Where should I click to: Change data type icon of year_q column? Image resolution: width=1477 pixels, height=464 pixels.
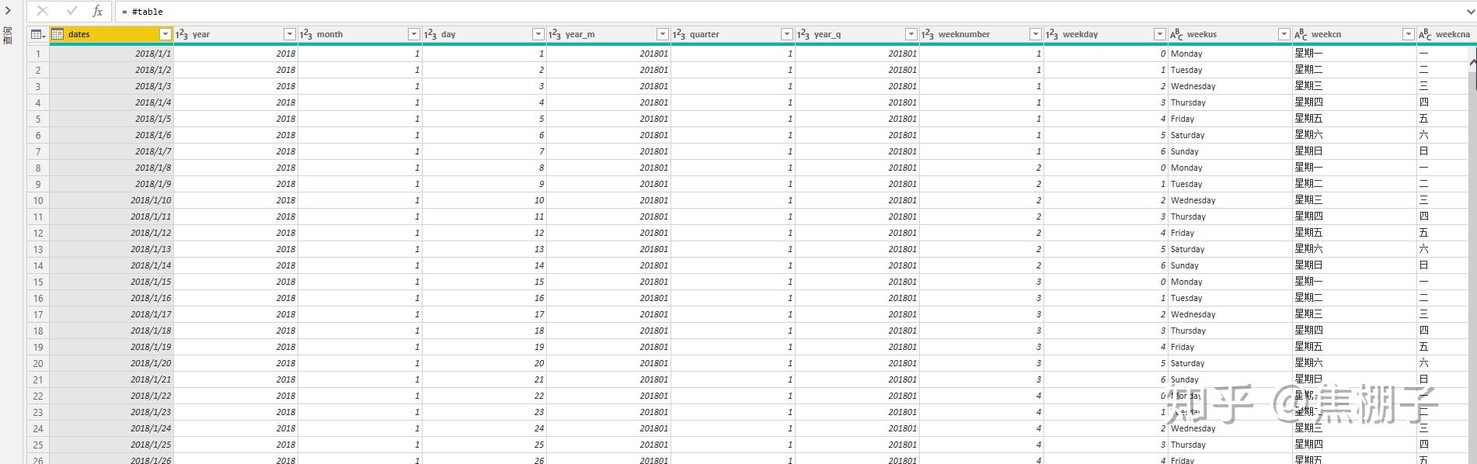pyautogui.click(x=803, y=34)
